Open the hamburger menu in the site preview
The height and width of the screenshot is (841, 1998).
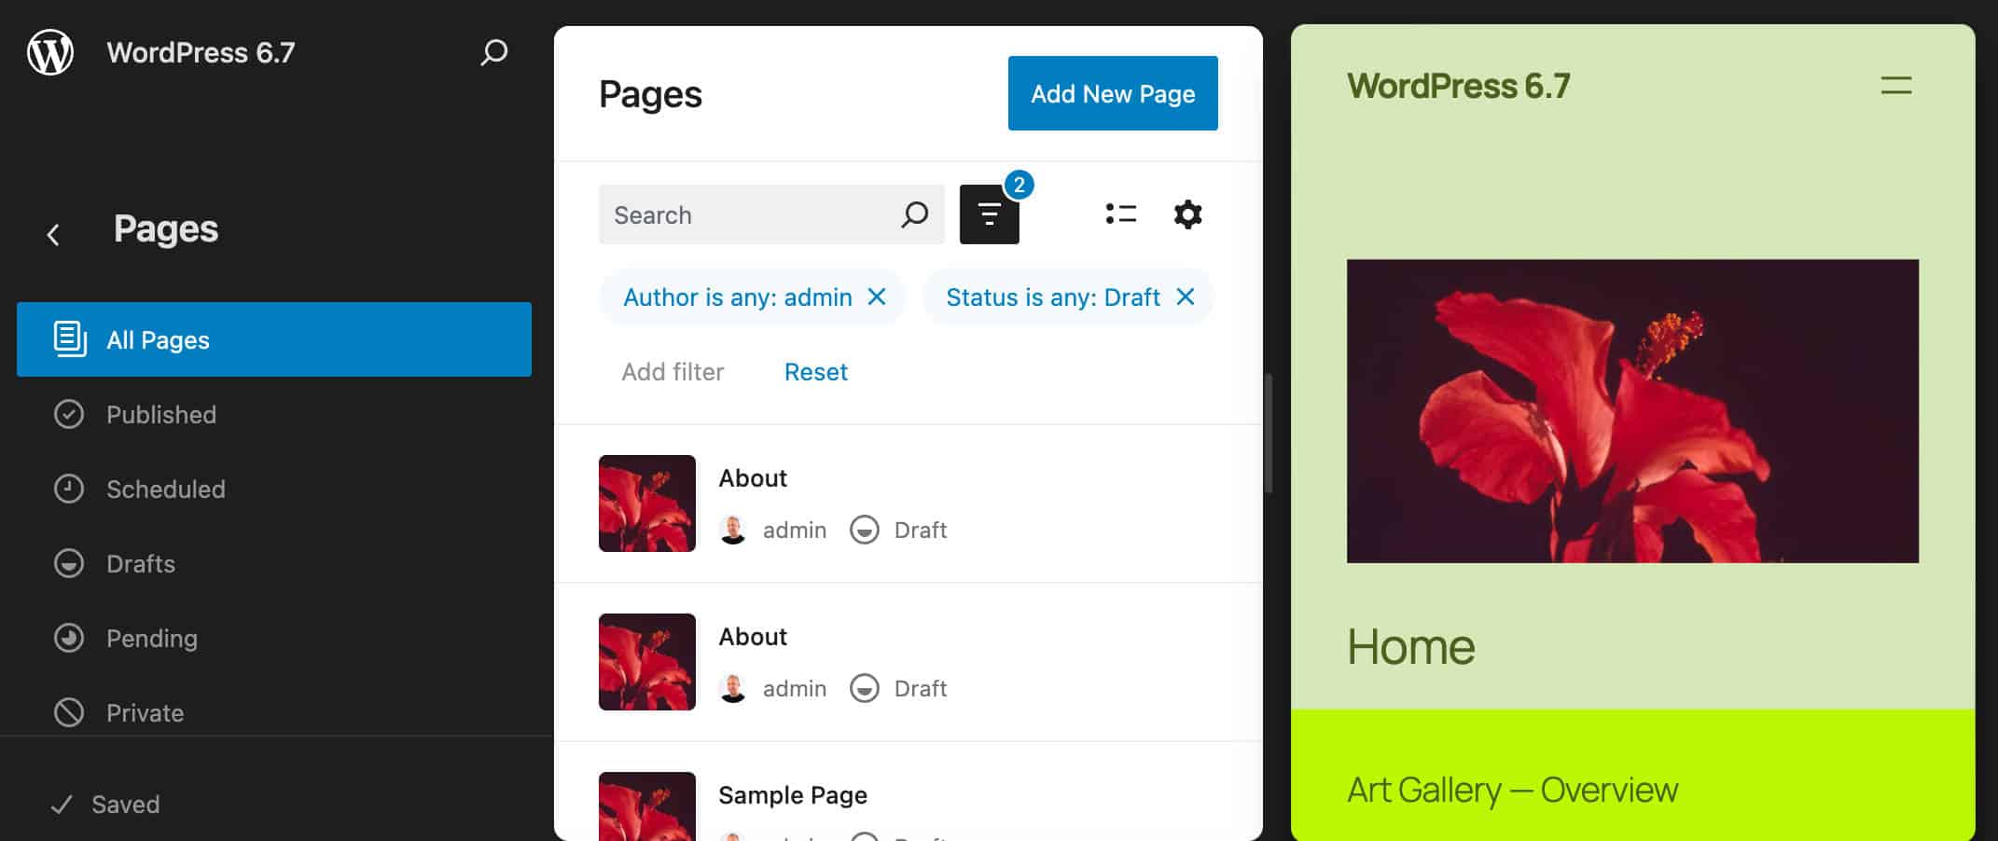(x=1895, y=86)
